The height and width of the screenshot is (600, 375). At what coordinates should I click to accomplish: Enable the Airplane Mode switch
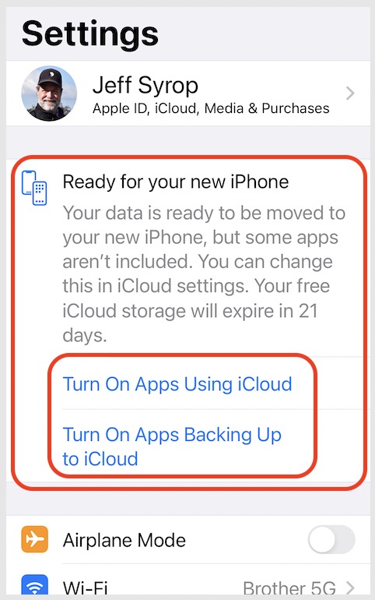pyautogui.click(x=331, y=539)
